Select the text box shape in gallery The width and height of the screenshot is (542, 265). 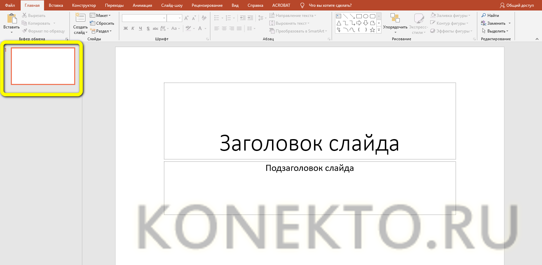[339, 16]
